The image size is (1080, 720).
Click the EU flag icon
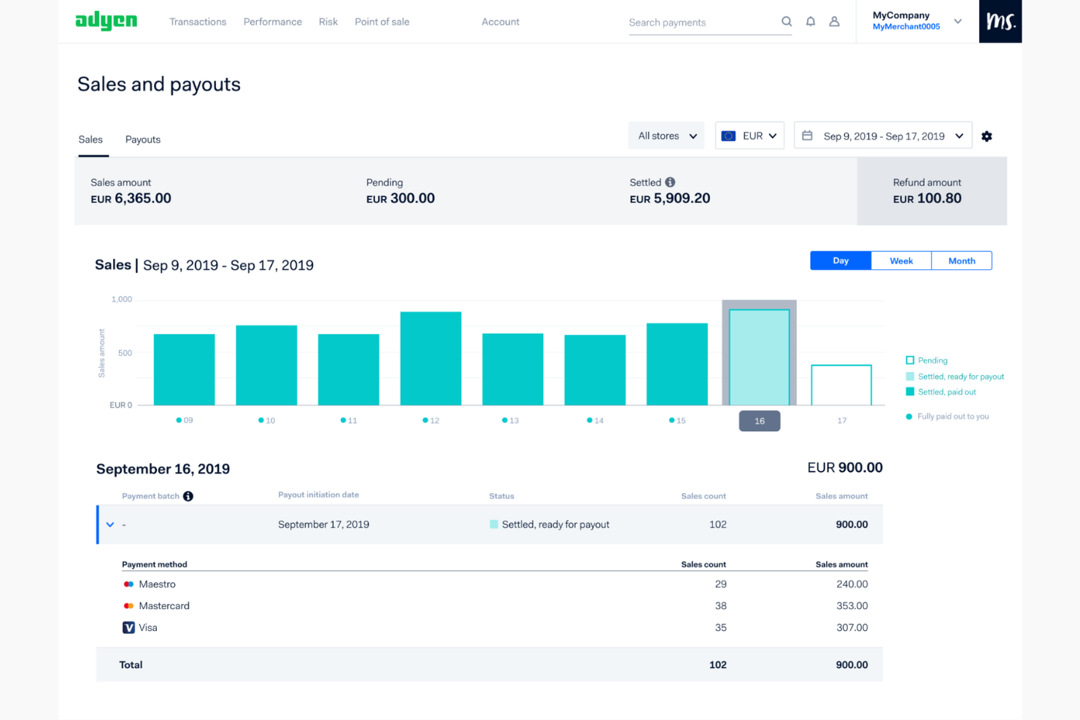(728, 136)
